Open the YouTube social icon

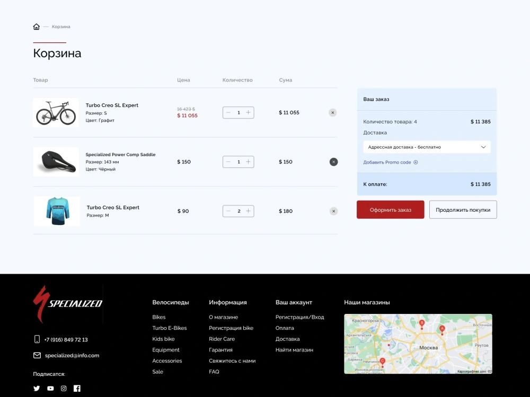pyautogui.click(x=50, y=389)
